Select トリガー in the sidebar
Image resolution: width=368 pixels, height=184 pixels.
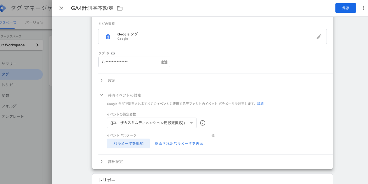[x=9, y=85]
